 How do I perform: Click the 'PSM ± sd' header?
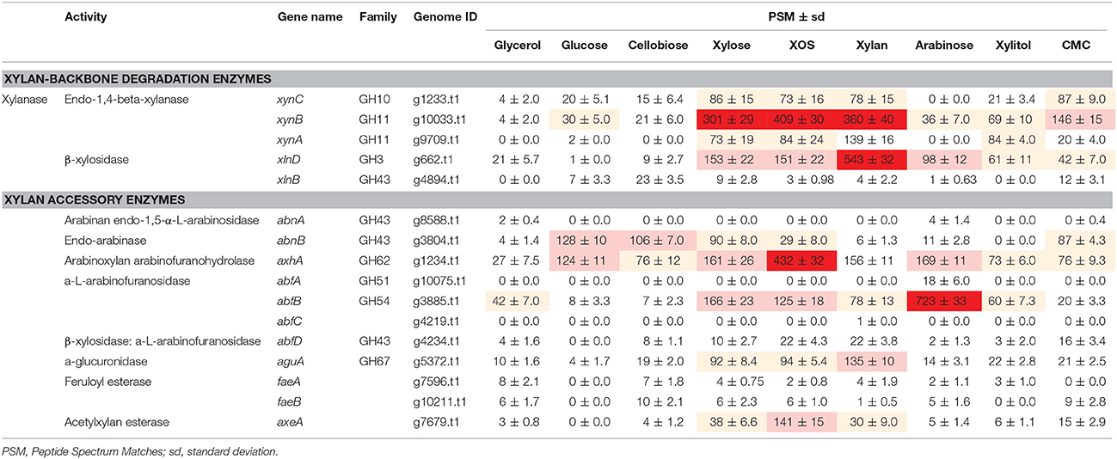tap(798, 17)
